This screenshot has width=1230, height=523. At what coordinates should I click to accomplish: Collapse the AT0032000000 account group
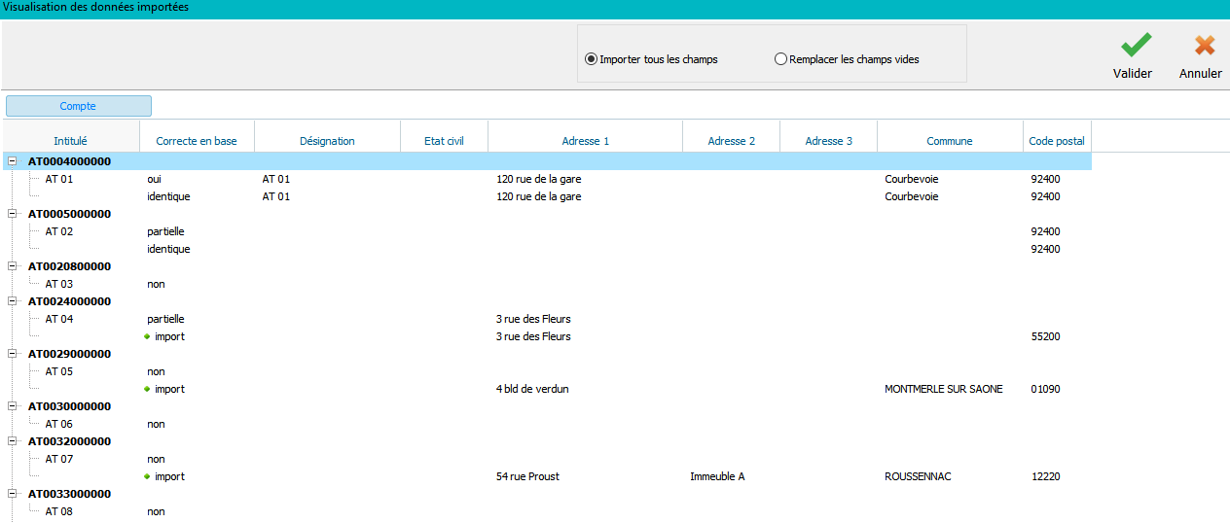pos(13,441)
